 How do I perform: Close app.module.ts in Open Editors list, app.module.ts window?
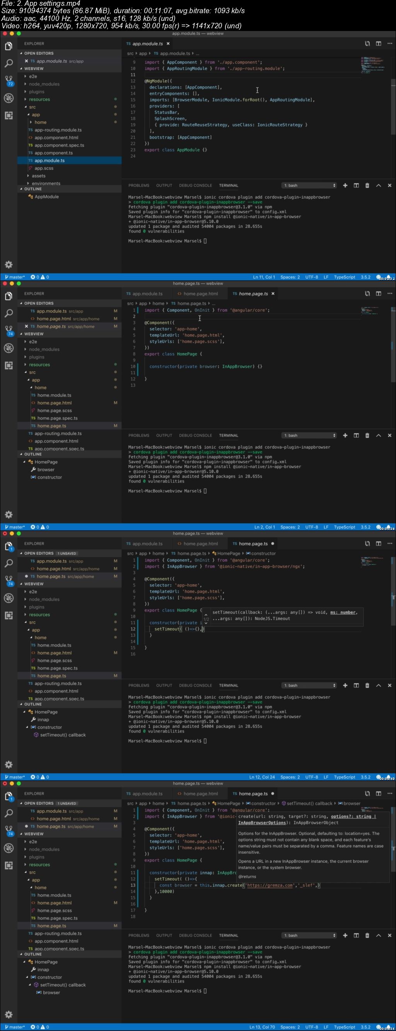click(x=26, y=61)
